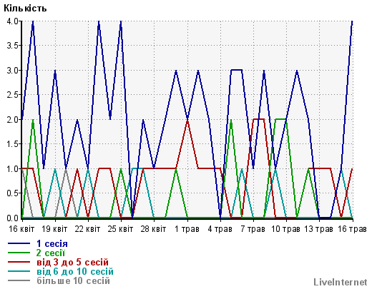Click the '2 сесії' legend label

click(51, 253)
